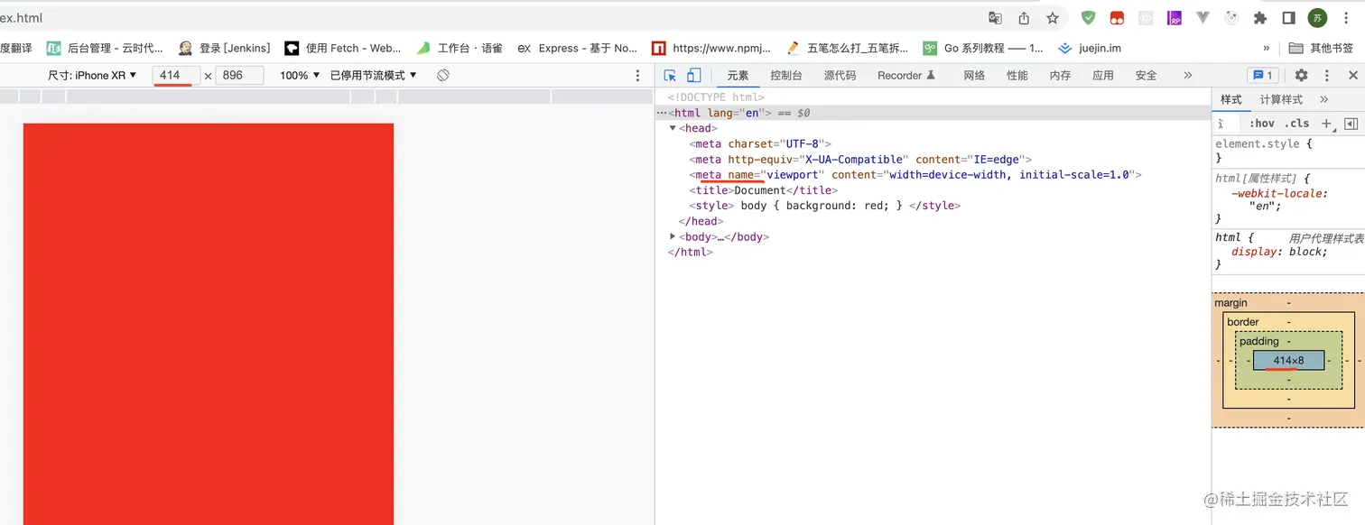
Task: Open the 工作台 · 语雀 bookmark
Action: [460, 49]
